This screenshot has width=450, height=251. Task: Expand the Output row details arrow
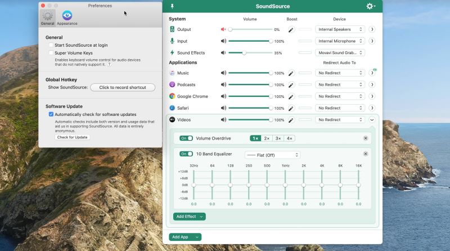coord(372,29)
